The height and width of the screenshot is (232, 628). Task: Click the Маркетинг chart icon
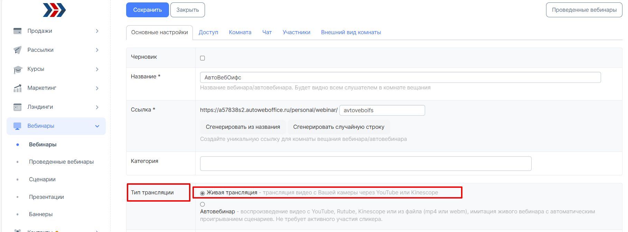[17, 88]
